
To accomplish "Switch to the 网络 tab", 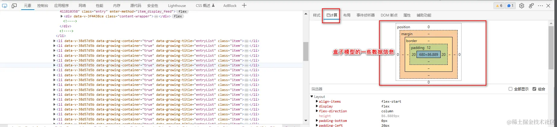I will [x=82, y=5].
